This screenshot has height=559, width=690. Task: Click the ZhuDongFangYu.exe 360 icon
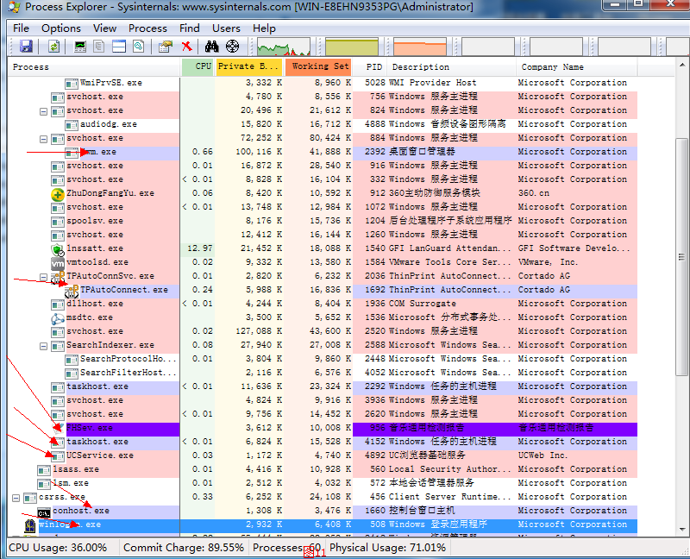(58, 194)
